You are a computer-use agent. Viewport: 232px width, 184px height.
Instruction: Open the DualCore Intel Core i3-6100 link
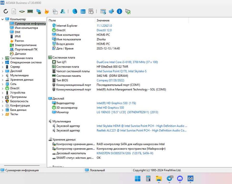127,62
